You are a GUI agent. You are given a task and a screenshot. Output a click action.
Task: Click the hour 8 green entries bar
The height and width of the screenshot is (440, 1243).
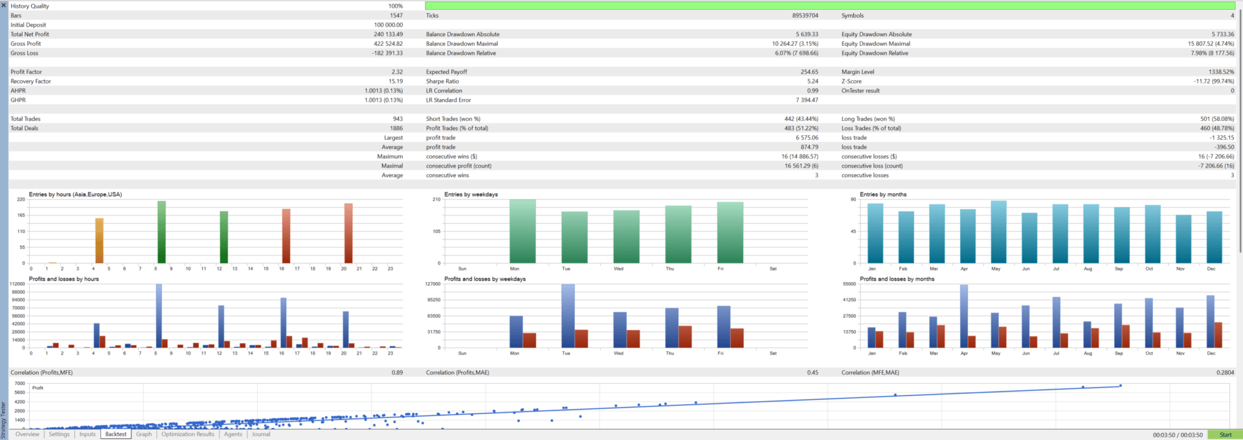pyautogui.click(x=161, y=232)
